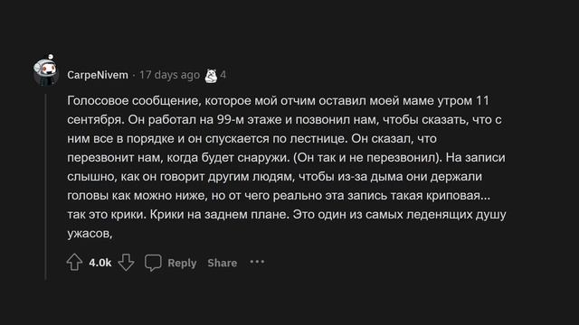The height and width of the screenshot is (325, 579).
Task: Click the 4.0k vote score
Action: tap(100, 263)
